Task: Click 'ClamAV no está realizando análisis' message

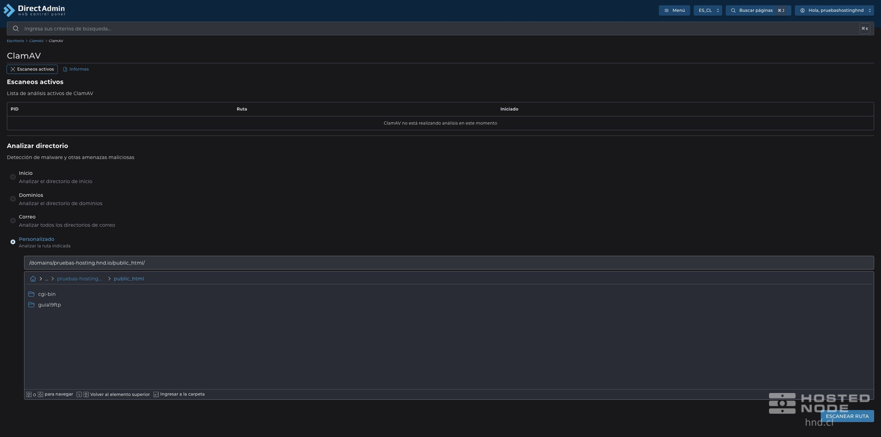Action: (x=441, y=123)
